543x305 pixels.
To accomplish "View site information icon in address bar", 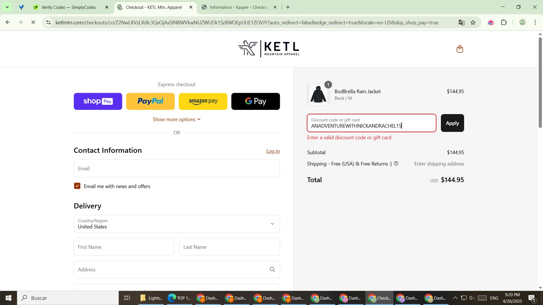I will [x=49, y=22].
